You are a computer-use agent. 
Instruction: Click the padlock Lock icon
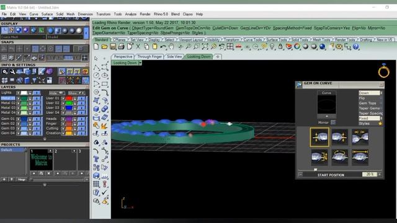pyautogui.click(x=280, y=46)
